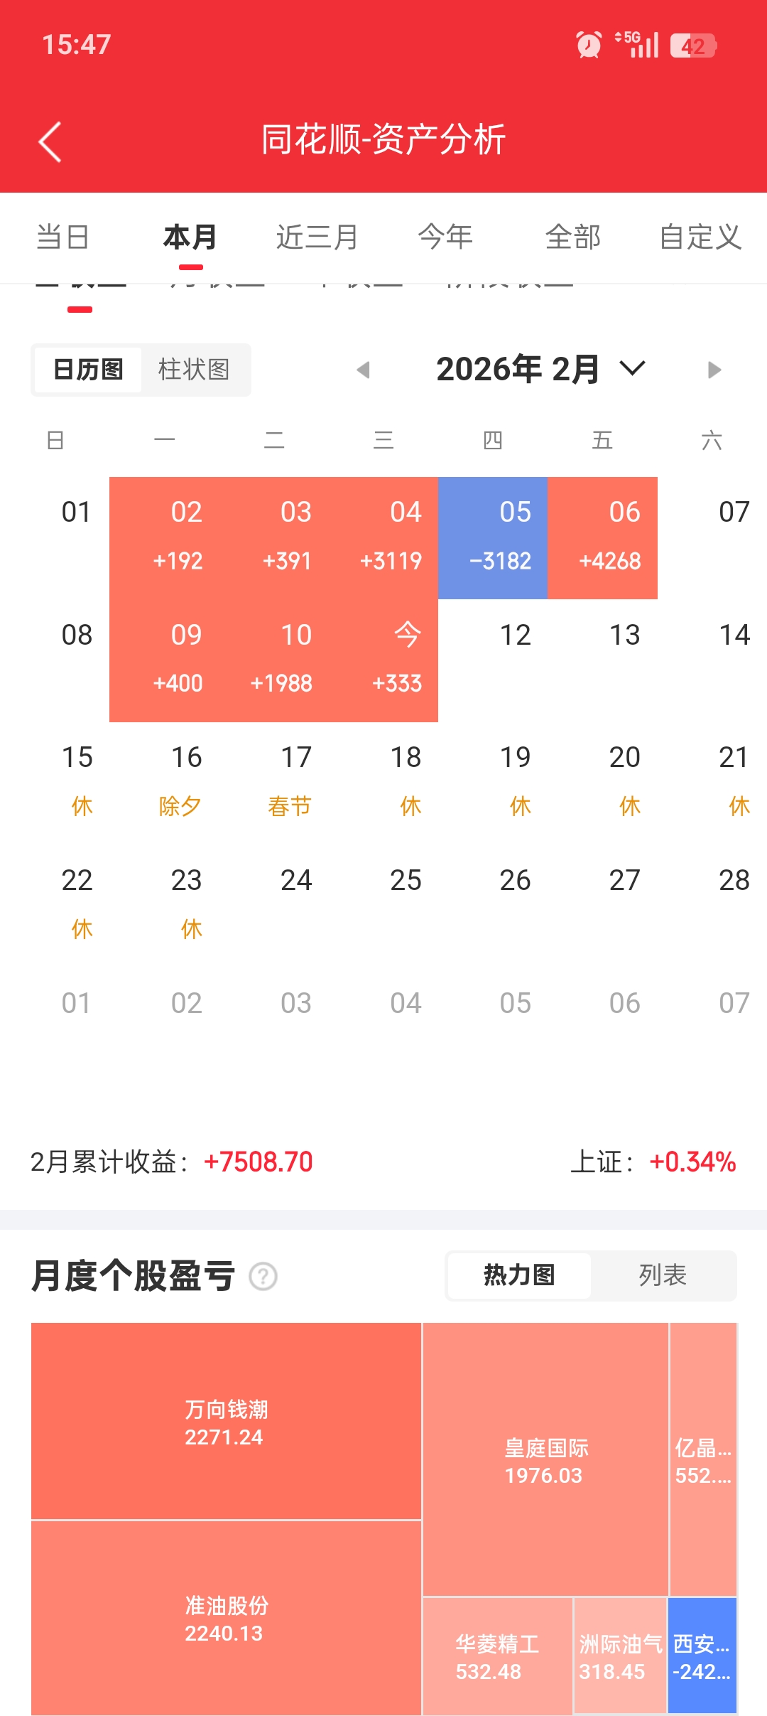Tap the 万向钱潮 heatmap block

(x=226, y=1422)
